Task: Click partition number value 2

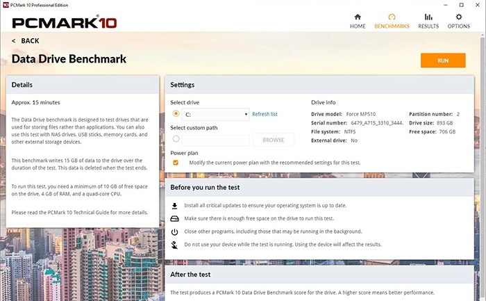Action: pyautogui.click(x=458, y=114)
